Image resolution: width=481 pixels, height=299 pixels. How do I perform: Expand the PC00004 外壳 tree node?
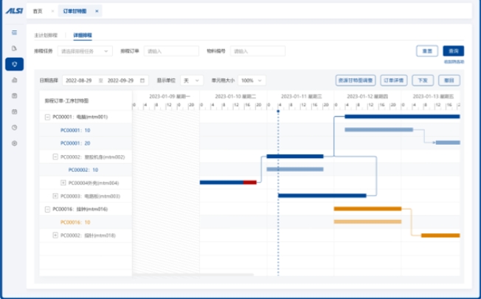coord(63,182)
